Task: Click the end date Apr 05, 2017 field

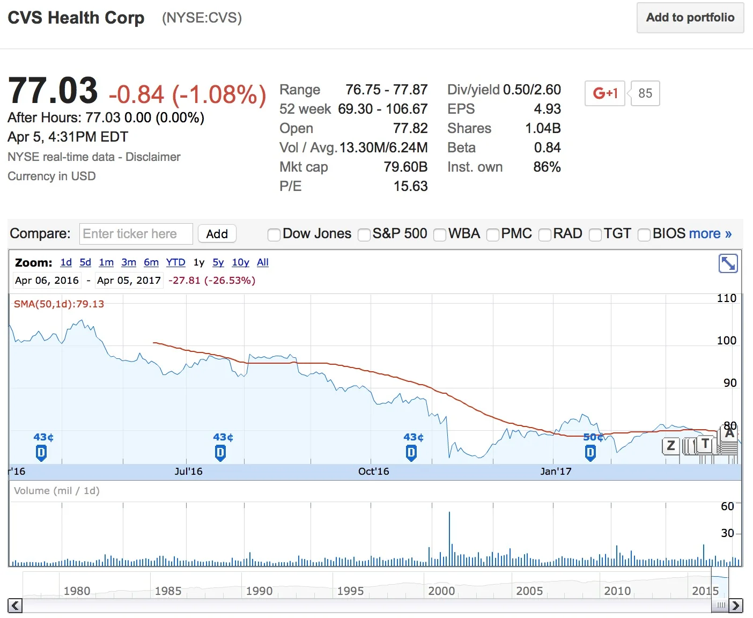Action: (x=129, y=280)
